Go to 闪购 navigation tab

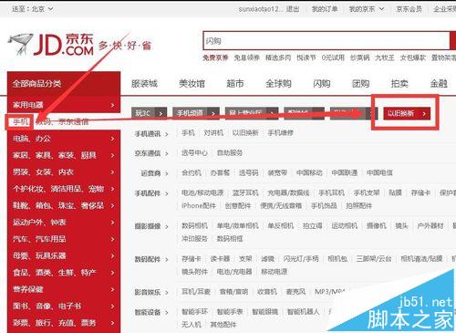pos(322,83)
